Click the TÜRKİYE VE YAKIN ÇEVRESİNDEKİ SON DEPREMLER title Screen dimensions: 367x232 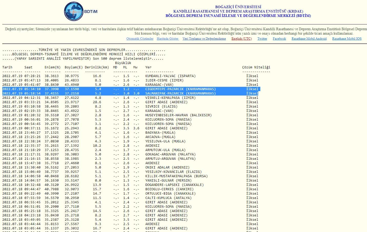pos(84,50)
